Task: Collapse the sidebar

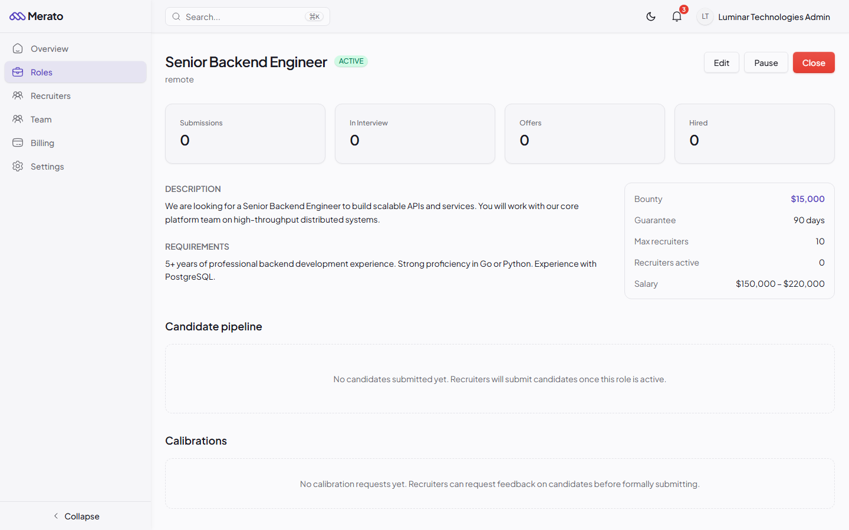Action: pyautogui.click(x=76, y=516)
